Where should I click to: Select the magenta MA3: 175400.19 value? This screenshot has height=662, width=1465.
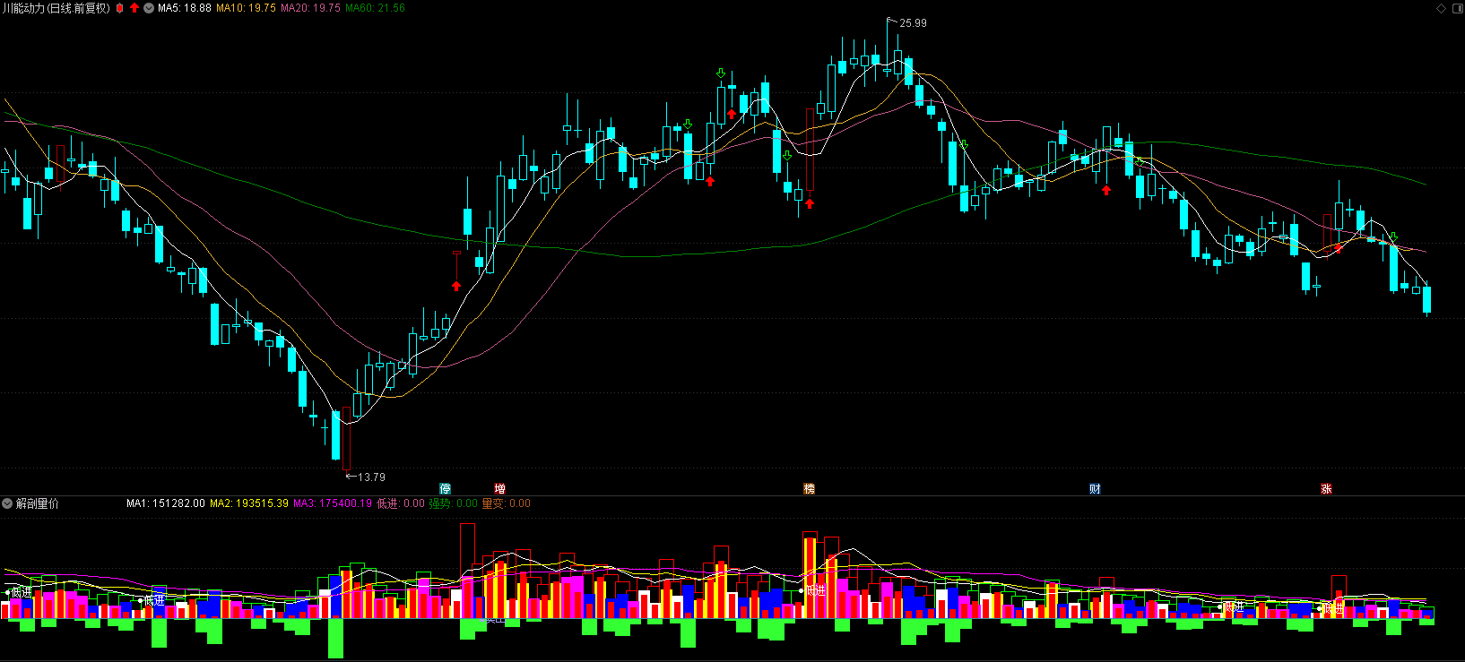click(x=333, y=503)
